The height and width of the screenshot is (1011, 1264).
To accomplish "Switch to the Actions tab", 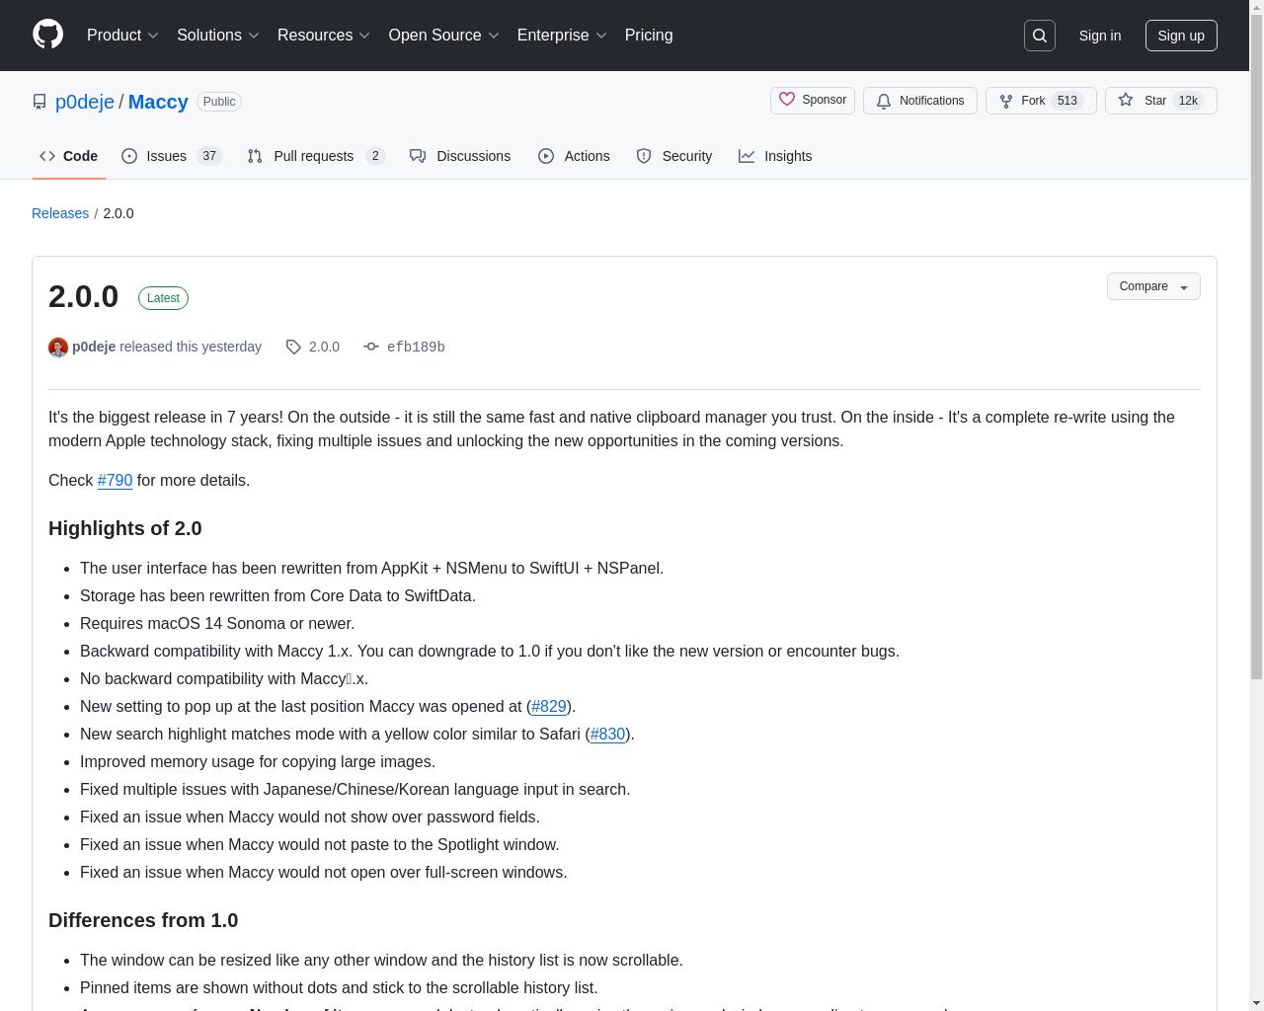I will coord(574,156).
